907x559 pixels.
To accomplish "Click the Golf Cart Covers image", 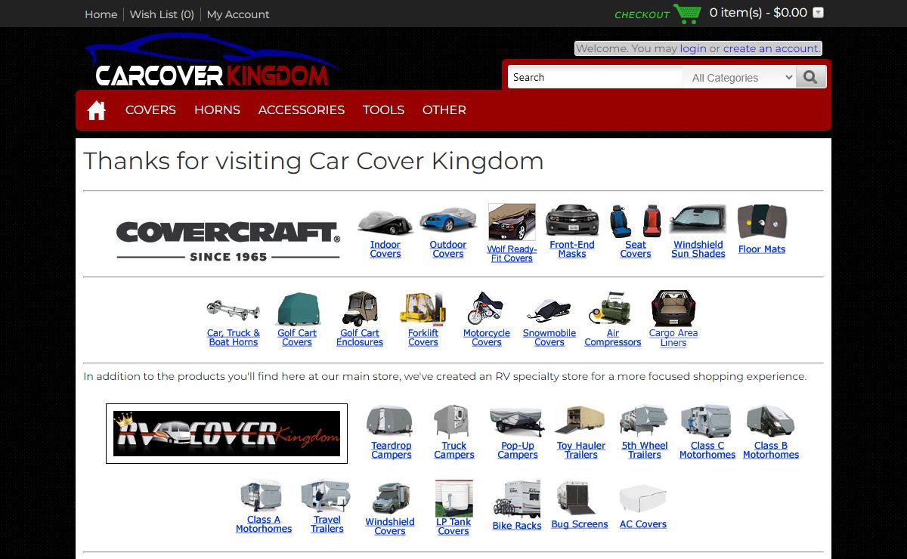I will click(297, 309).
